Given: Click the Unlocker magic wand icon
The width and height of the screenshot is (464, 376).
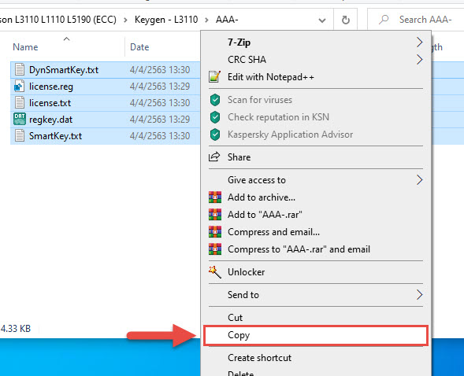Looking at the screenshot, I should point(215,271).
